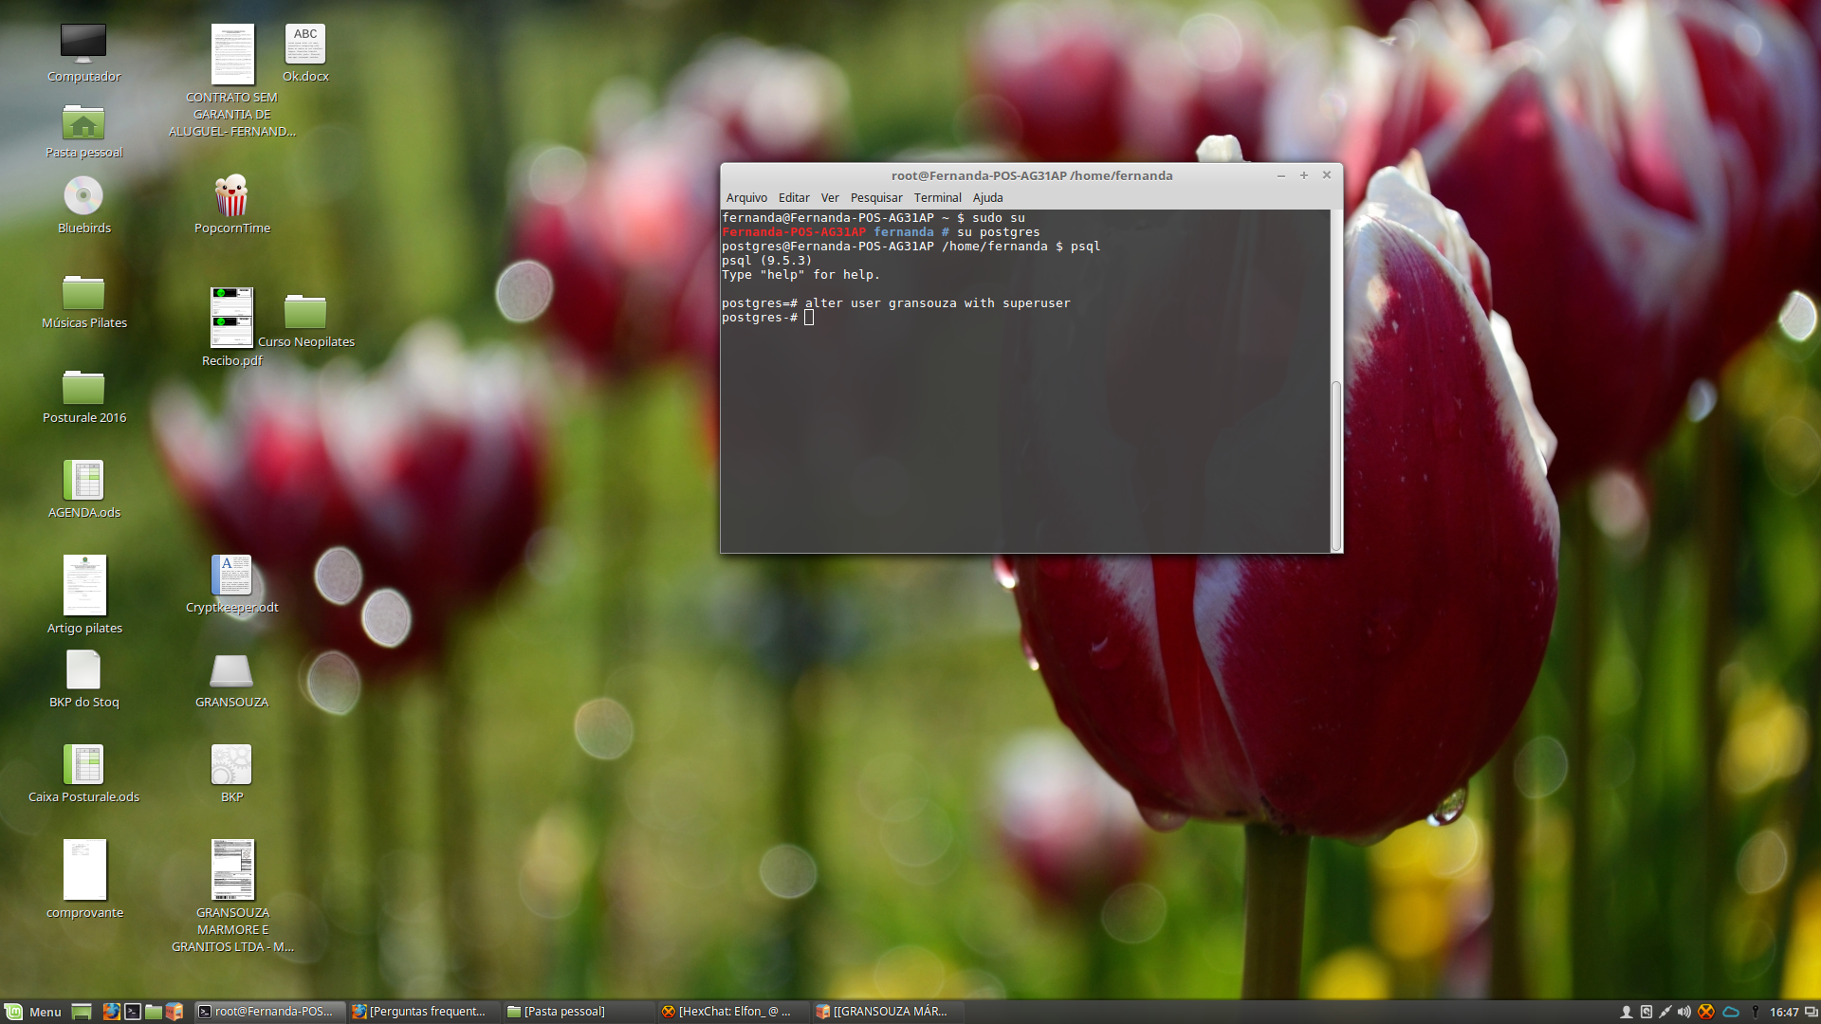Click the 16:47 clock in the panel
Viewport: 1821px width, 1024px height.
(x=1784, y=1012)
